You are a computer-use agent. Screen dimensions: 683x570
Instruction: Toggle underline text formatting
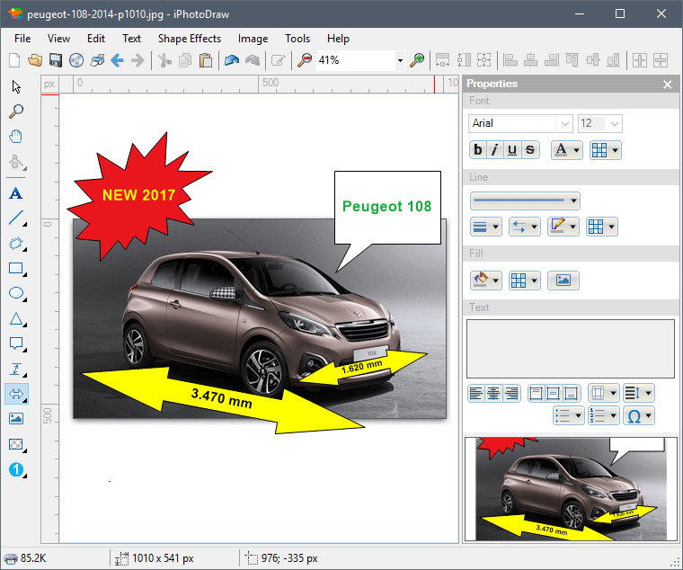pyautogui.click(x=512, y=150)
